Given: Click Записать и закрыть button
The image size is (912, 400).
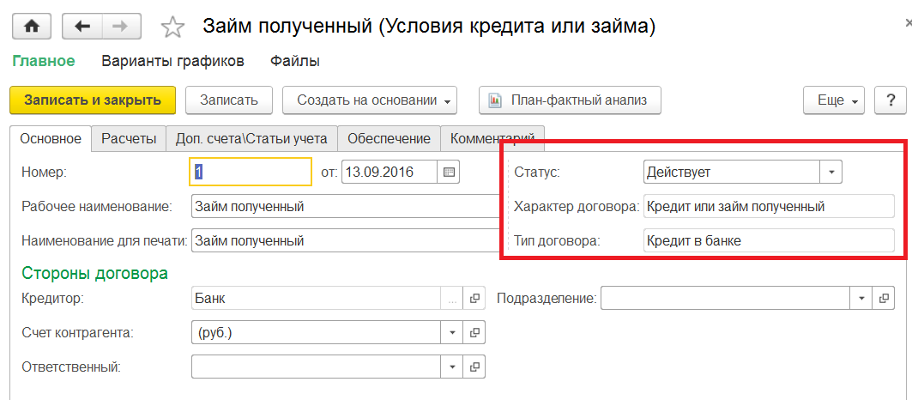Looking at the screenshot, I should point(93,100).
